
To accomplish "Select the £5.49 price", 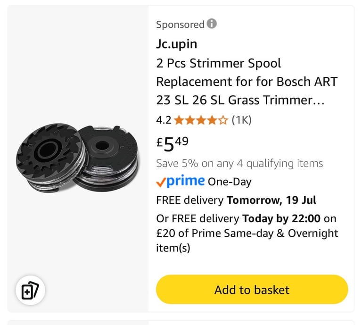I will (173, 144).
